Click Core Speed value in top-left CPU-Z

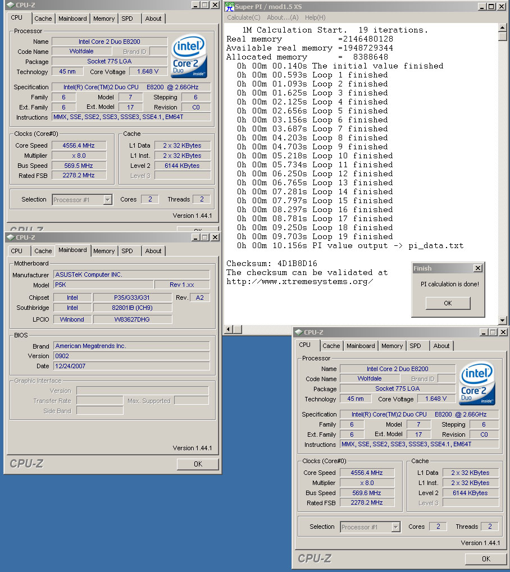click(x=79, y=145)
